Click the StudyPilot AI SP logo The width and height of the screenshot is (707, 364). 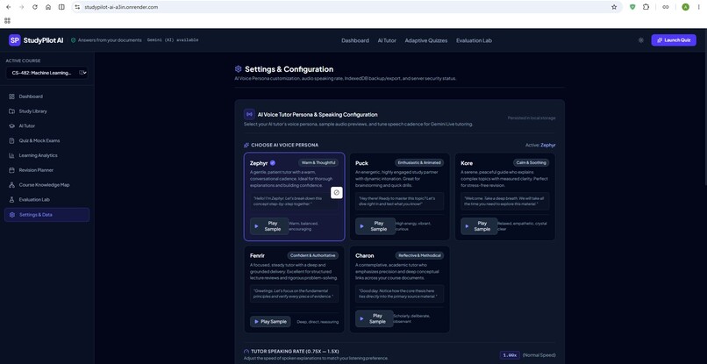tap(14, 40)
